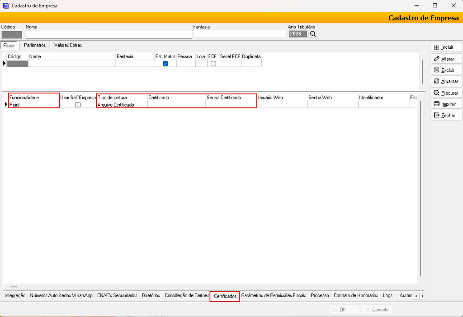The image size is (463, 317).
Task: Check the Usar Self Empresa box
Action: pyautogui.click(x=78, y=105)
